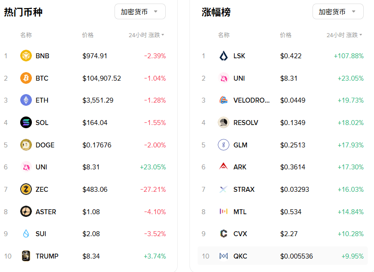Click ARK price $0.3614

pyautogui.click(x=293, y=167)
